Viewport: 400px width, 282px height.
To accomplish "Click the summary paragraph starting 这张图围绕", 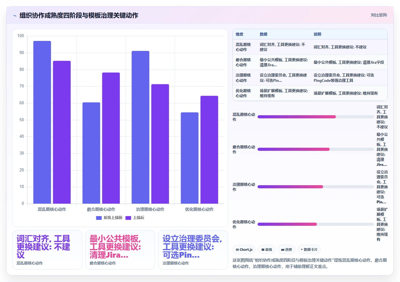I will 310,263.
